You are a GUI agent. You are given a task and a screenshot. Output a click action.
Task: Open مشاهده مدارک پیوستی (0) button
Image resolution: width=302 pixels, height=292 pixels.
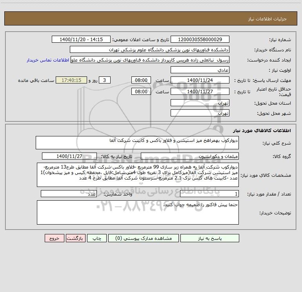pos(144,238)
